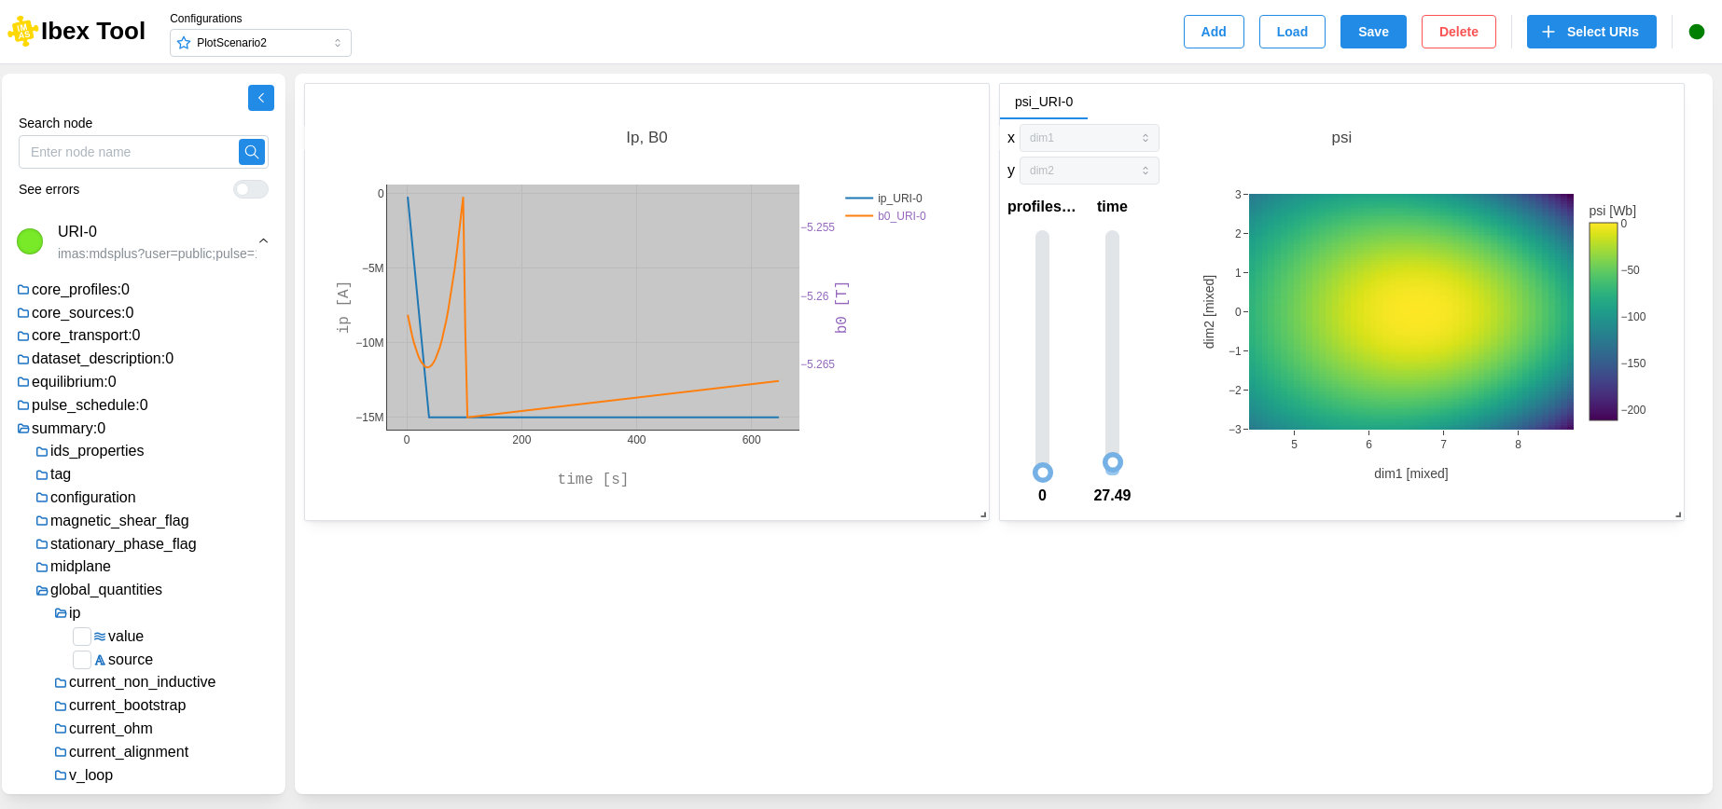Click folder icon of configuration node
1722x809 pixels.
[42, 498]
